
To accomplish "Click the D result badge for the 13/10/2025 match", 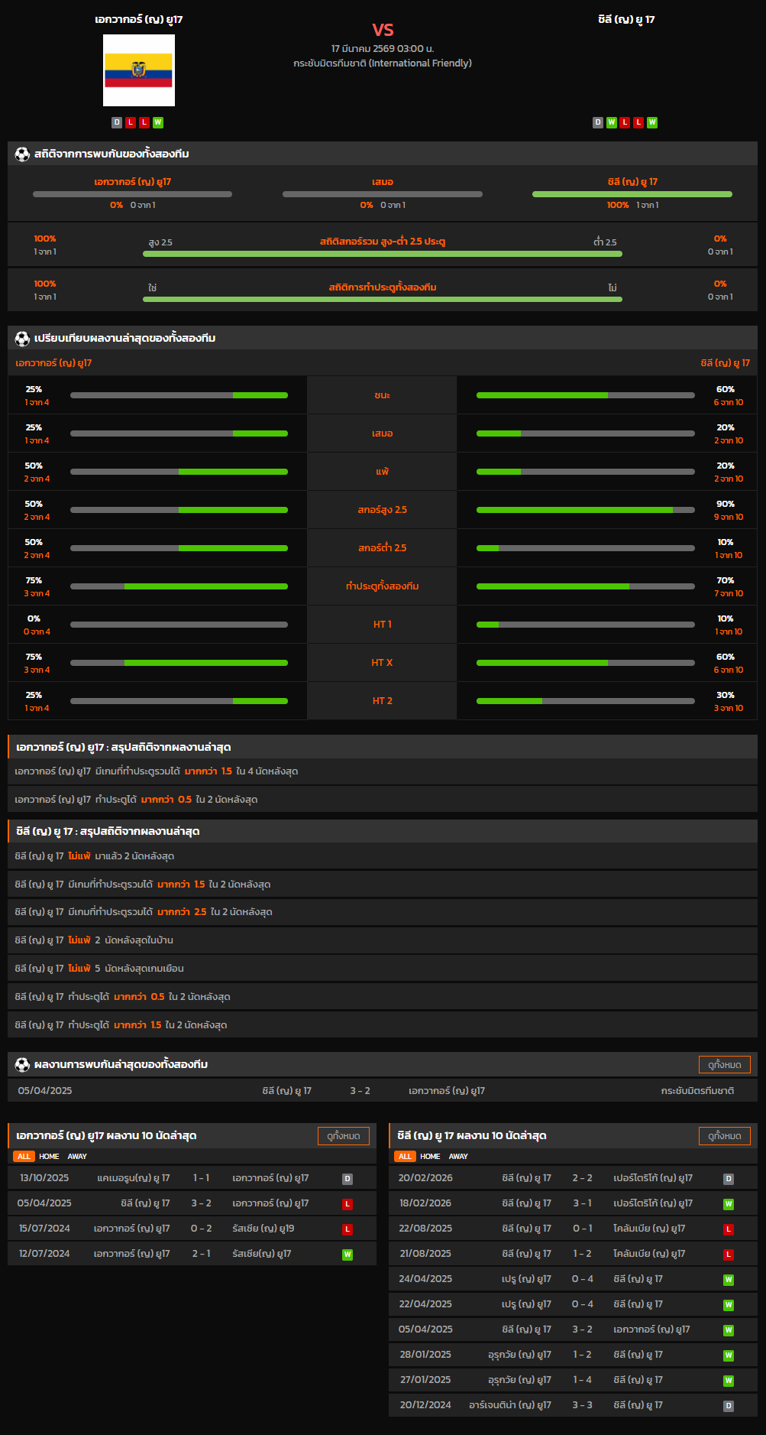I will pos(347,1179).
